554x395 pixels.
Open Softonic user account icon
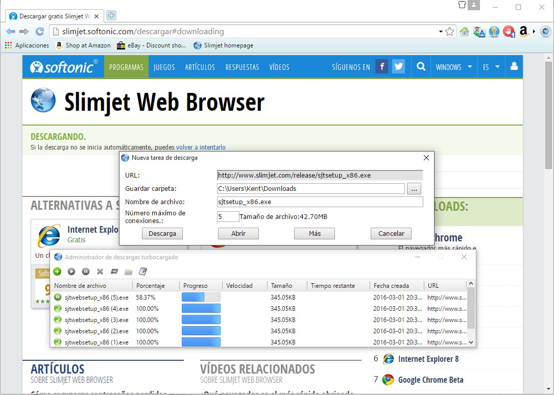pos(514,67)
